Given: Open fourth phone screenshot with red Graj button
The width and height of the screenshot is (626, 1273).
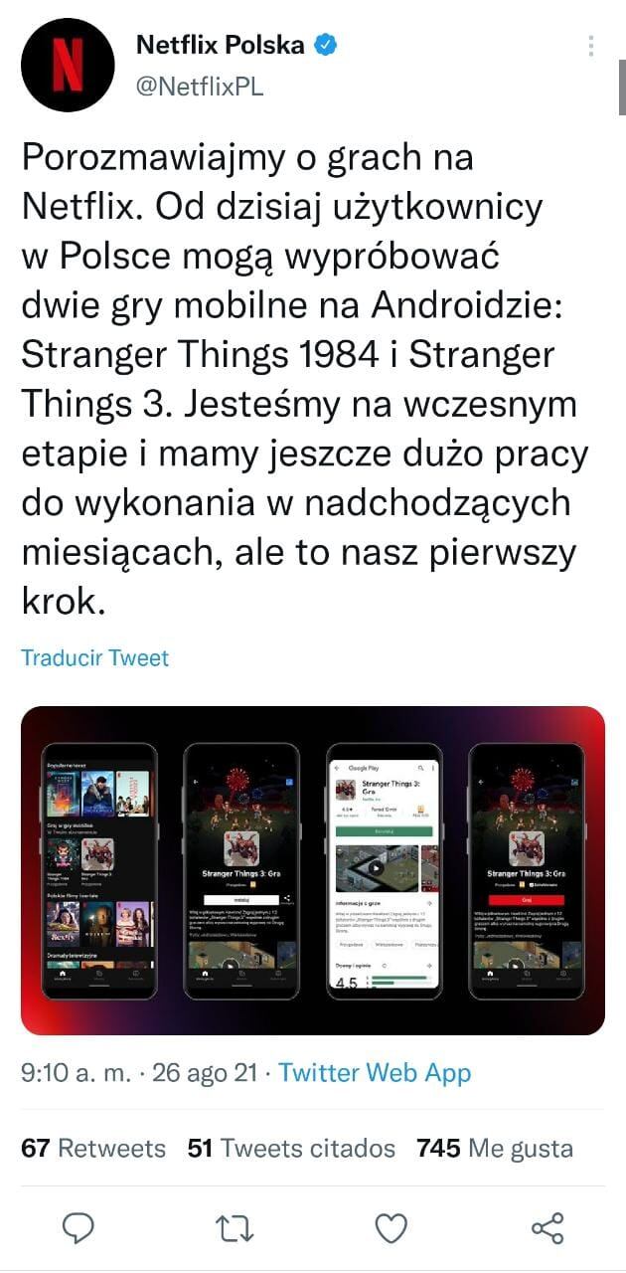Looking at the screenshot, I should pyautogui.click(x=526, y=870).
